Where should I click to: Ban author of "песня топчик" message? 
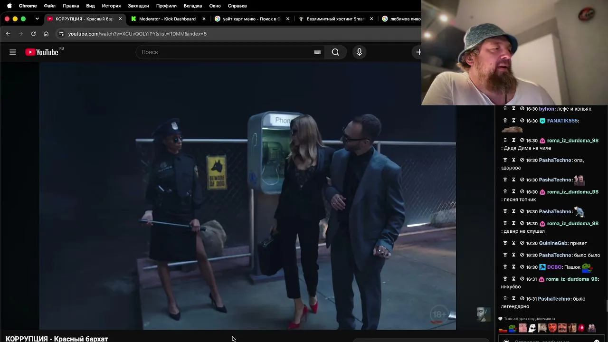click(x=522, y=192)
